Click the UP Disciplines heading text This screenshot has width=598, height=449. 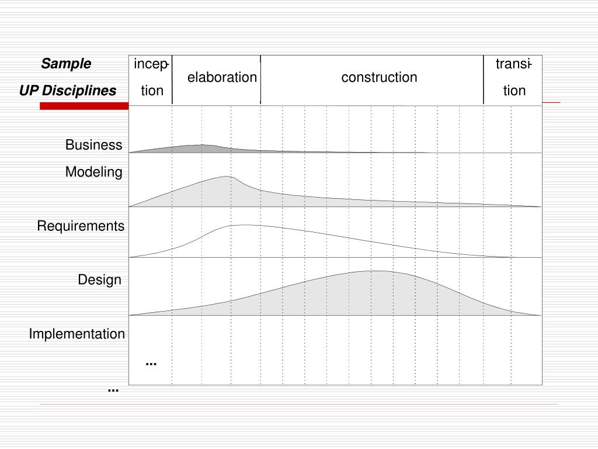coord(68,91)
